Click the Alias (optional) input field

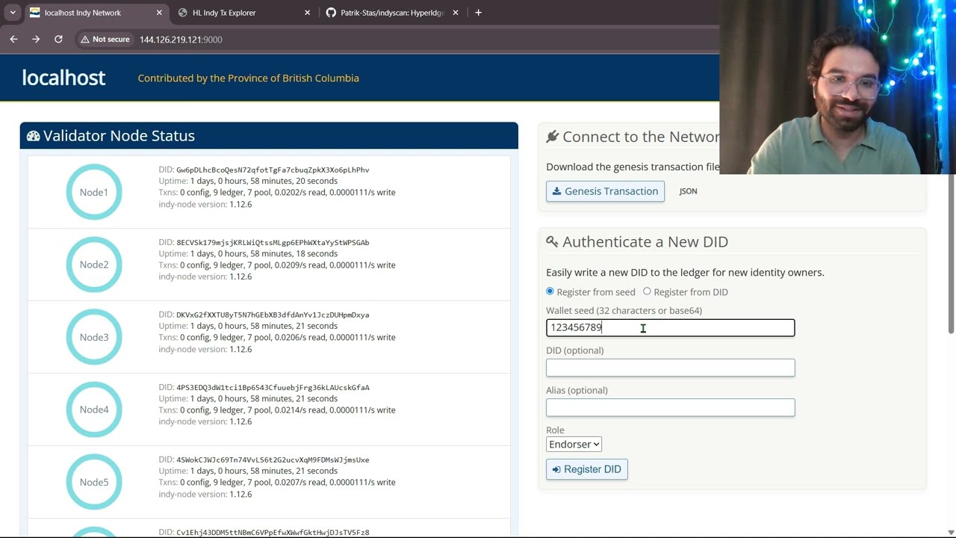point(670,407)
